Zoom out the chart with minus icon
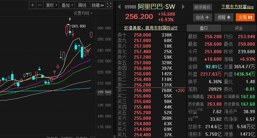 (40, 5)
